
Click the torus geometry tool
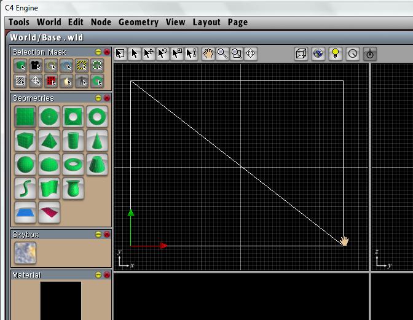73,164
